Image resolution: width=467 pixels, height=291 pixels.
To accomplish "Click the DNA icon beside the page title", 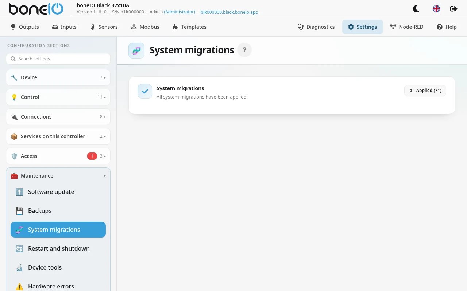I will [136, 51].
